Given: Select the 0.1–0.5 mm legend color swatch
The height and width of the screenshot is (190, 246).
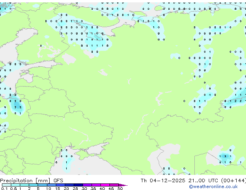Looking at the screenshot, I should pyautogui.click(x=7, y=185).
